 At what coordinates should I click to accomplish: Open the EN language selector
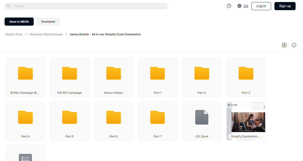point(246,6)
